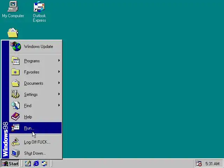Select the Outlook Express desktop shortcut
This screenshot has width=224, height=168.
pos(39,12)
